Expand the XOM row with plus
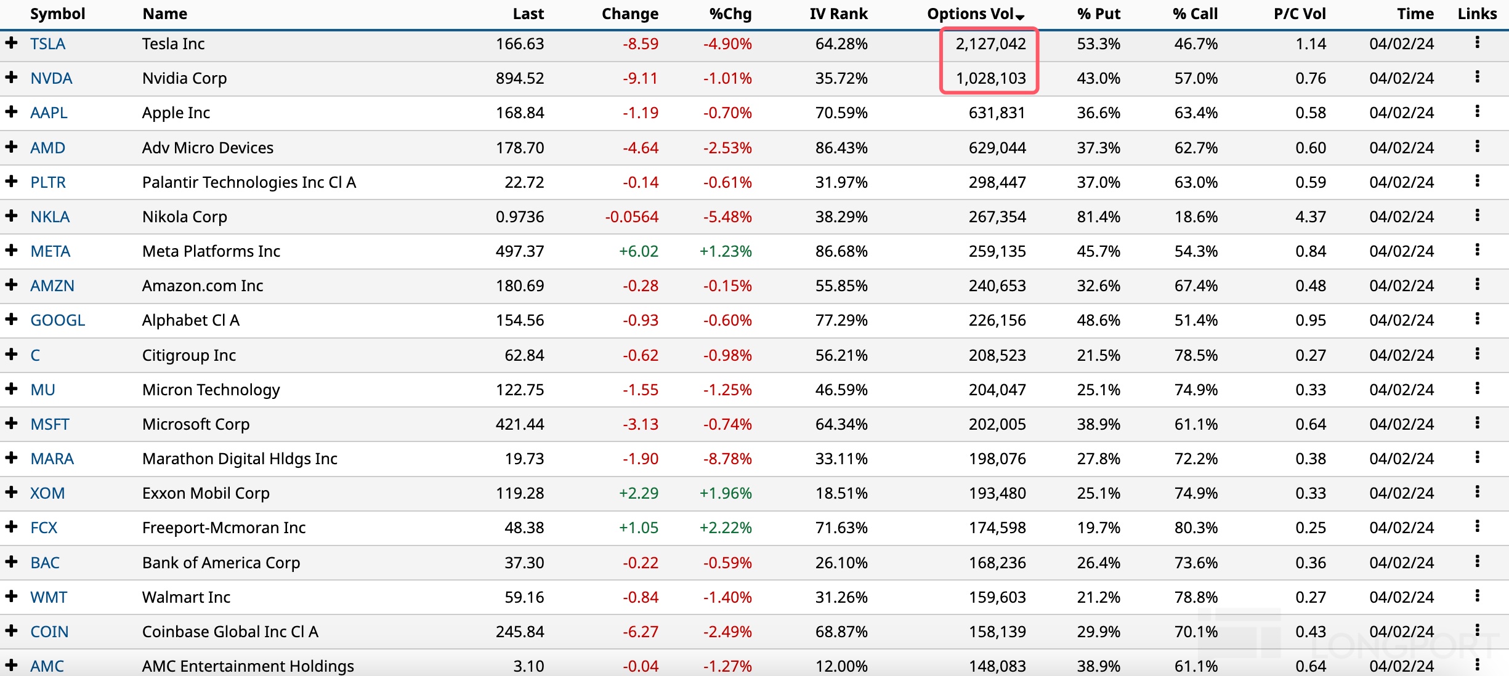The image size is (1509, 676). coord(11,493)
